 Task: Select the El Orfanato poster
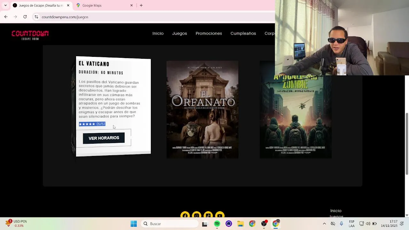coord(202,110)
